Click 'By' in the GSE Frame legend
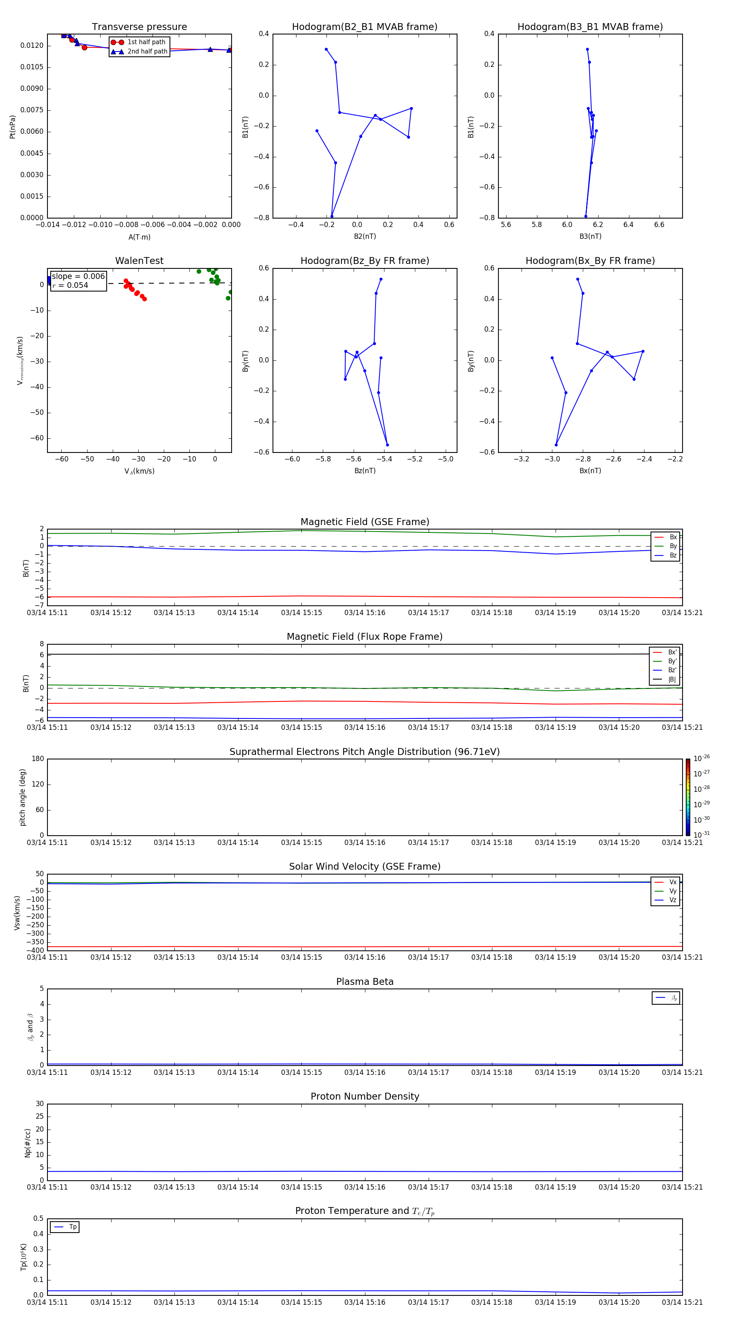This screenshot has height=1338, width=730. pyautogui.click(x=666, y=546)
